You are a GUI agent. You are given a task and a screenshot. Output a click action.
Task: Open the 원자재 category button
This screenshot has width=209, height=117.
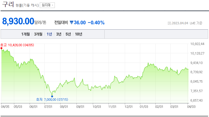[47, 5]
